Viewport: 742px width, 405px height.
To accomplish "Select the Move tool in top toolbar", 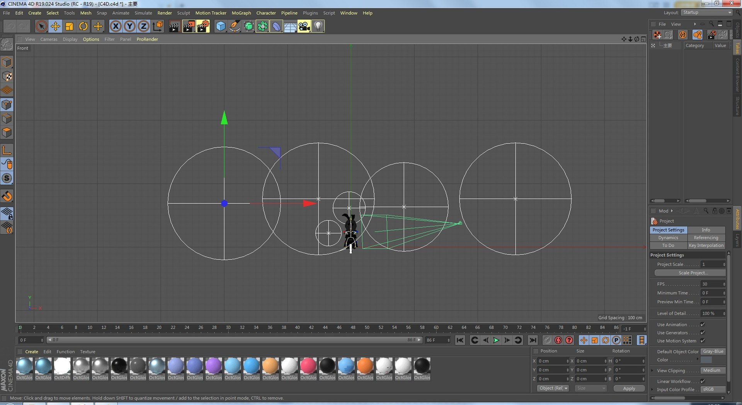I will tap(55, 26).
